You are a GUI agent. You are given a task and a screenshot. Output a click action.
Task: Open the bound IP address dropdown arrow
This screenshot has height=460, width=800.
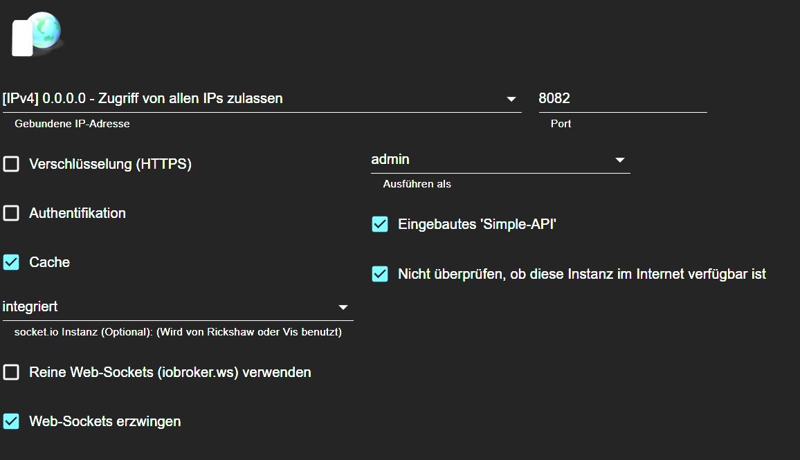(x=511, y=99)
